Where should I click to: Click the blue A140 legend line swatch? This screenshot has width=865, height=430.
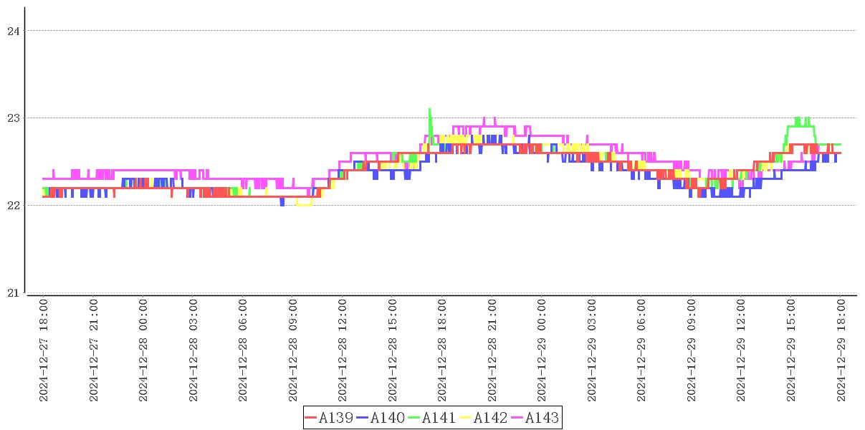point(363,418)
